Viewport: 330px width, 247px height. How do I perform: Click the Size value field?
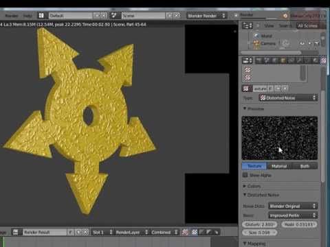(260, 233)
